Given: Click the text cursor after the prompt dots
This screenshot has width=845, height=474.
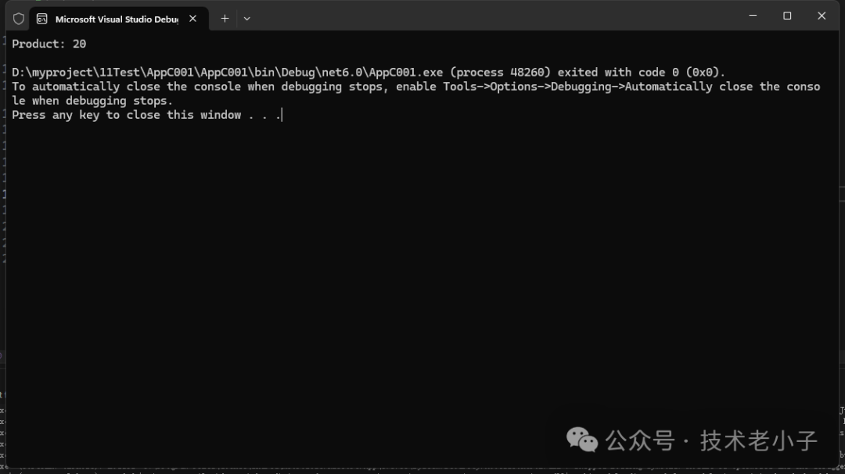Looking at the screenshot, I should (281, 116).
